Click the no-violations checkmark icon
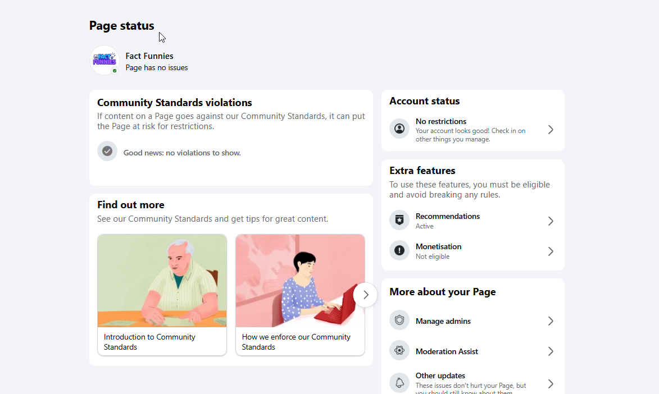 pos(107,151)
